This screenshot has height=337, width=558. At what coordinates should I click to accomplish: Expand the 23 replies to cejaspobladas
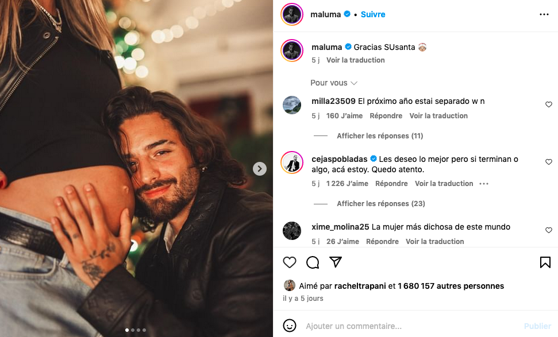click(380, 204)
